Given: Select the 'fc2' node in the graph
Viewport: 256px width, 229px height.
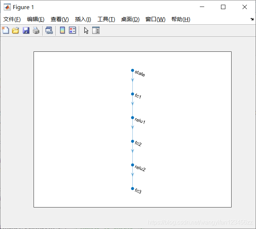Looking at the screenshot, I should click(132, 141).
